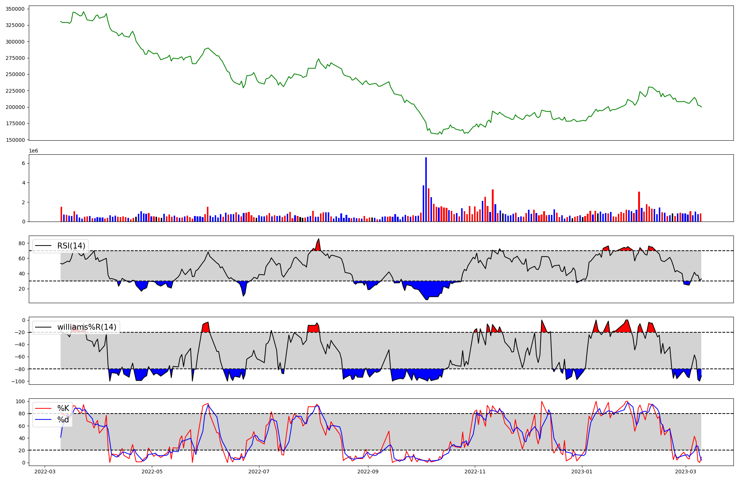The height and width of the screenshot is (480, 739).
Task: Click the %K legend label
Action: (x=63, y=408)
